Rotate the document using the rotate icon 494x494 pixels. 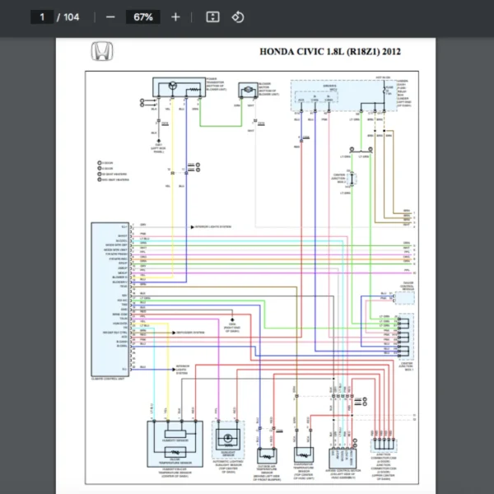point(237,17)
